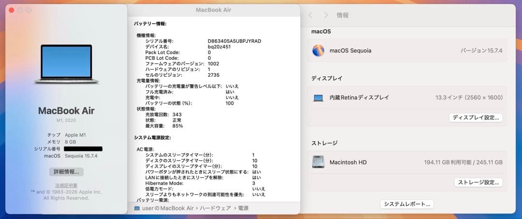
Task: Click the Sequoia 15.7.4 macOS value
Action: coord(81,156)
